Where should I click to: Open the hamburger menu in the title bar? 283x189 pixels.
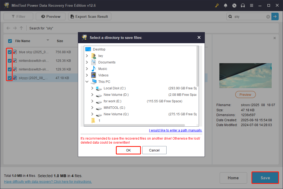click(251, 5)
